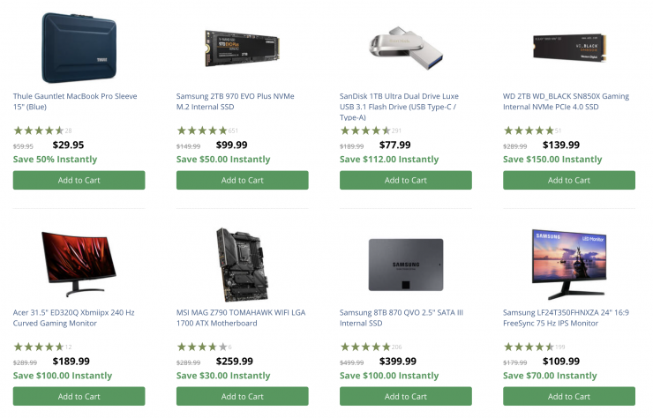Click the Acer curved gaming monitor image
This screenshot has height=418, width=653.
coord(79,261)
